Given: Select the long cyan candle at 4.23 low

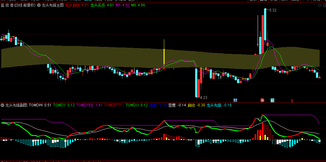Looking at the screenshot, I should (x=196, y=82).
